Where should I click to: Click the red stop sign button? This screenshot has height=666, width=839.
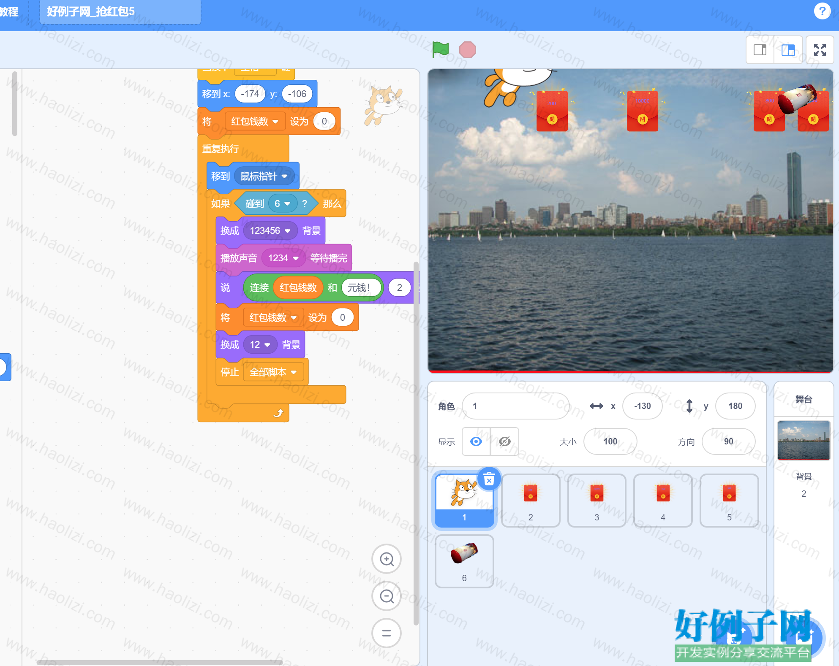click(467, 50)
